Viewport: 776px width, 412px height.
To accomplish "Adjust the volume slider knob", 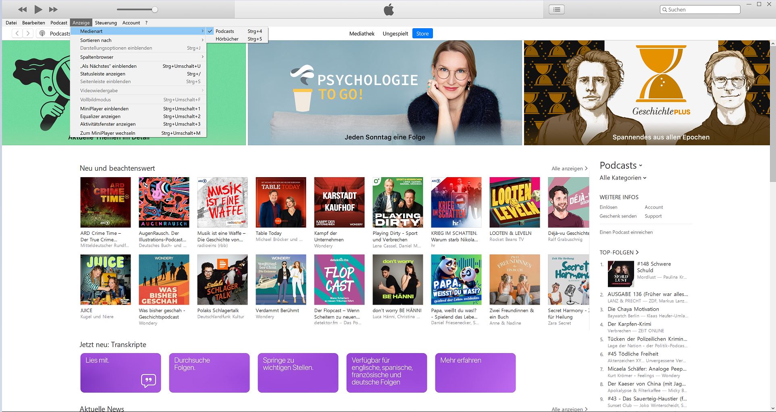I will pos(155,9).
